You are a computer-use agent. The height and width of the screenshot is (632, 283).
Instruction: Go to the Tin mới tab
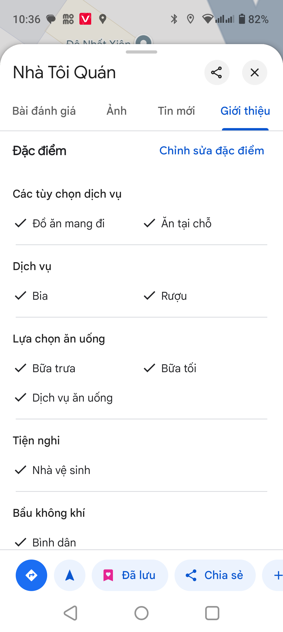point(176,111)
